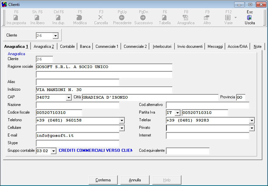Click the Città field GRADISCA D'ISONZO
The height and width of the screenshot is (186, 268).
pyautogui.click(x=150, y=97)
